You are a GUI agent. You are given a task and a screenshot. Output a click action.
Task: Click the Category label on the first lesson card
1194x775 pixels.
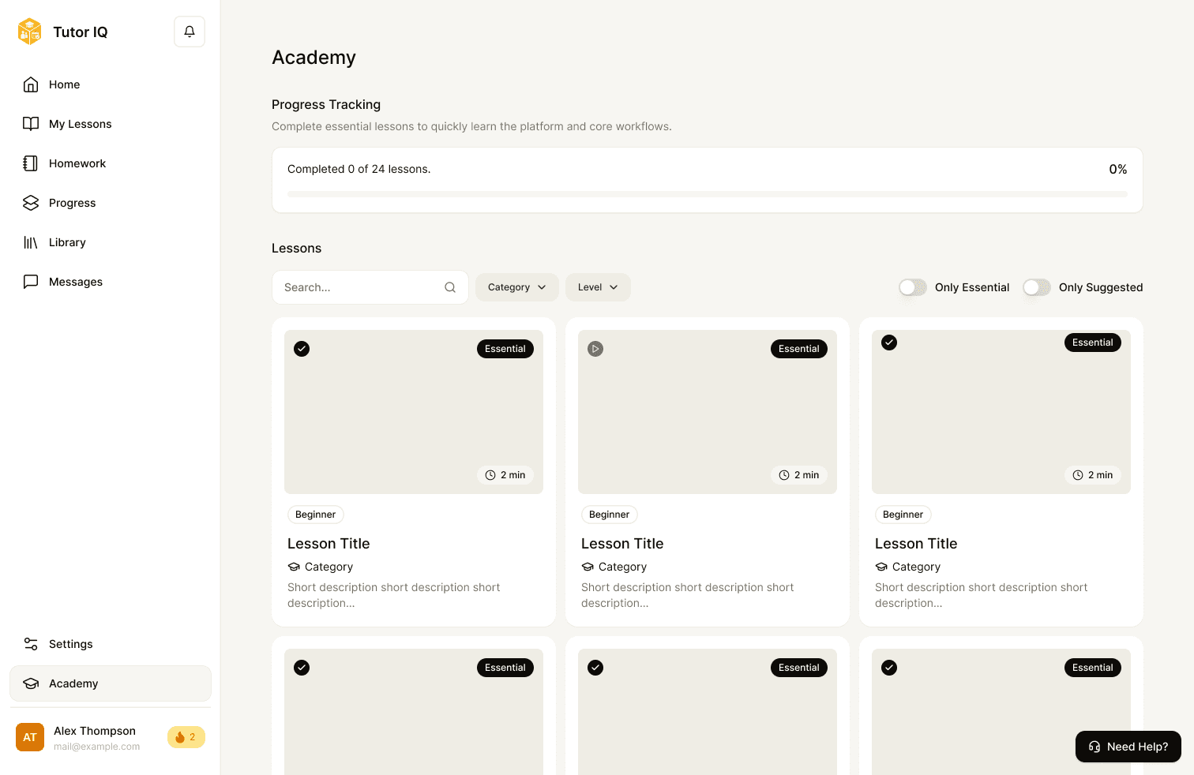tap(329, 567)
